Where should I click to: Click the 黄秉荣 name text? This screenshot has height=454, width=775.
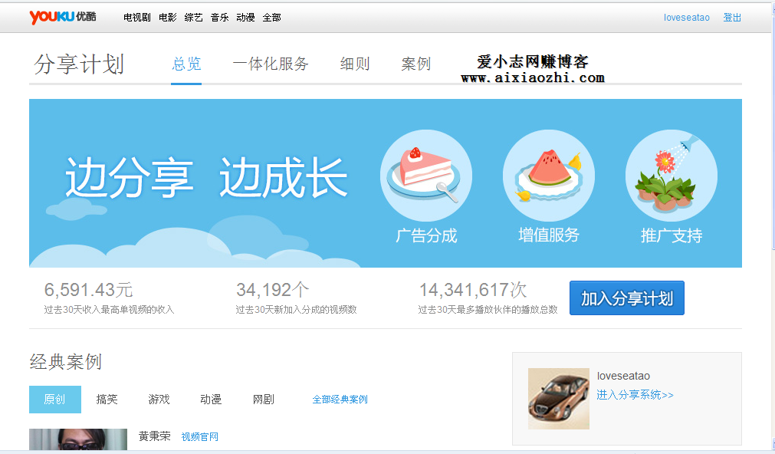tap(154, 436)
